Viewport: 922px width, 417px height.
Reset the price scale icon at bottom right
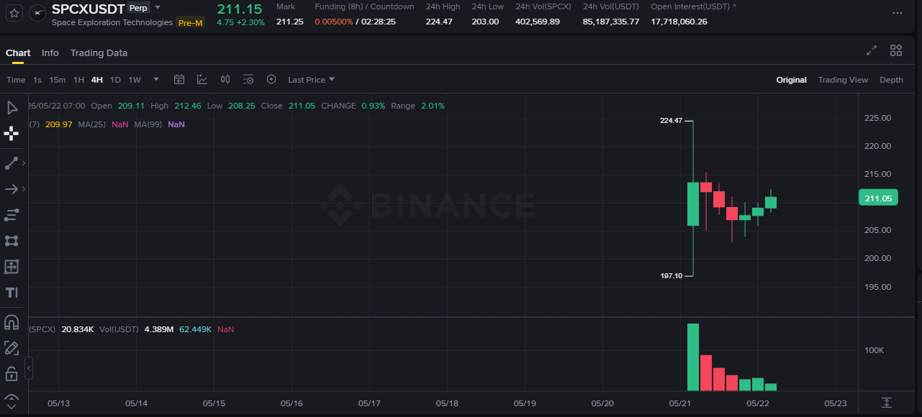point(887,403)
